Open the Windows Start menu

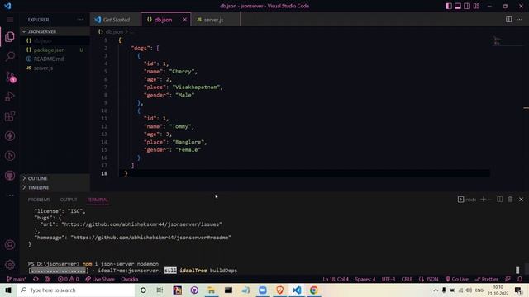point(8,290)
